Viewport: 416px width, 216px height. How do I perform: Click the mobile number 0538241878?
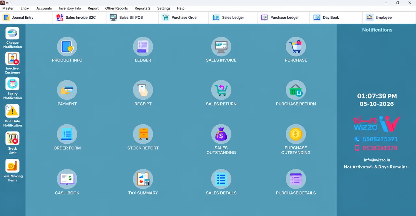pyautogui.click(x=380, y=148)
